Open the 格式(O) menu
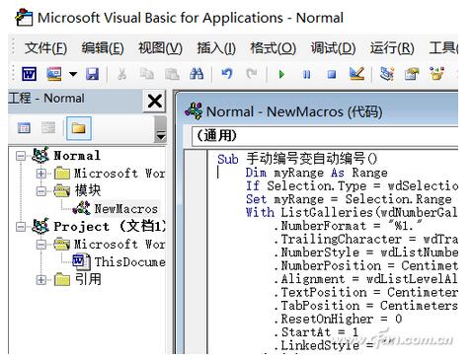The width and height of the screenshot is (473, 360). 274,48
